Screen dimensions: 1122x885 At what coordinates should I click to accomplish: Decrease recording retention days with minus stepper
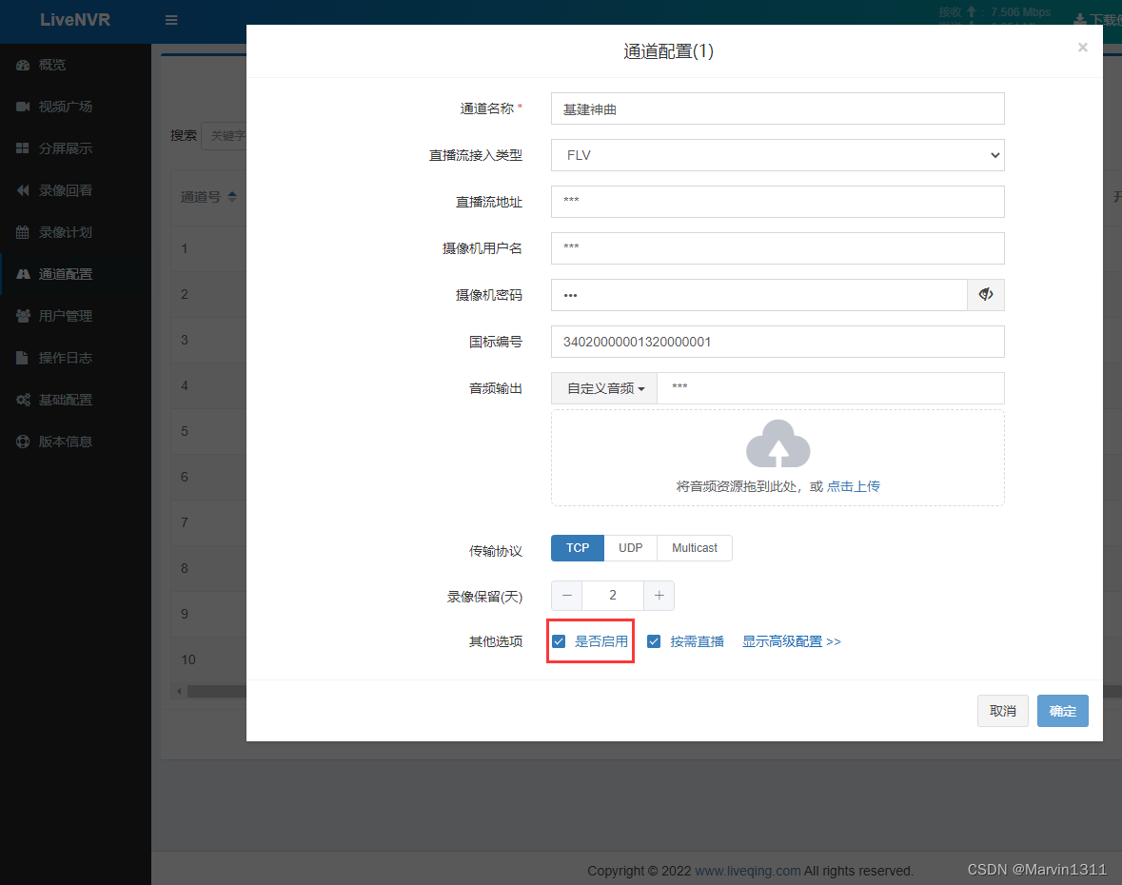click(566, 595)
